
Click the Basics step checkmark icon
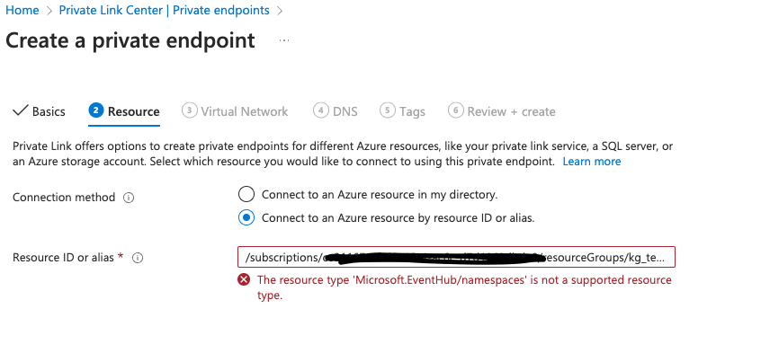[x=20, y=110]
